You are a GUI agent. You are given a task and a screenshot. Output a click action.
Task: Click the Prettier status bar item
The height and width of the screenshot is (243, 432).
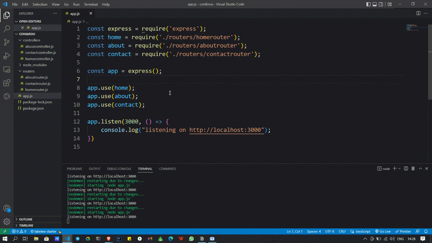pos(403,231)
